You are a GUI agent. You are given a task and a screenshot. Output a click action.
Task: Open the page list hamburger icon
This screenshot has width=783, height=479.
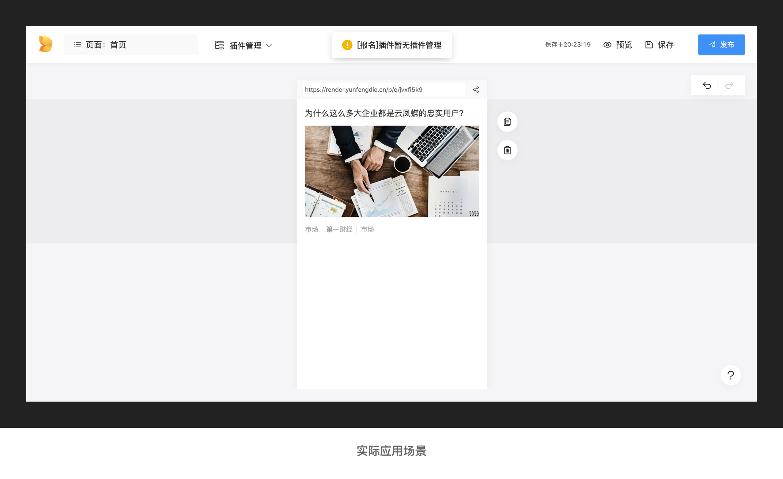click(x=77, y=45)
